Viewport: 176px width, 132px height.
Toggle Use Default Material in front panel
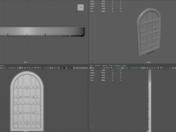[22, 68]
